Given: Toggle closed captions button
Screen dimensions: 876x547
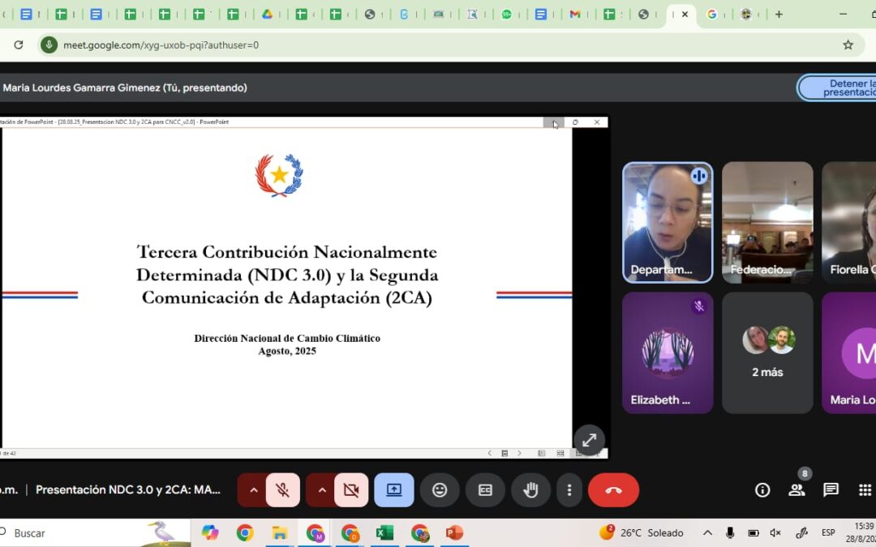Looking at the screenshot, I should point(485,490).
